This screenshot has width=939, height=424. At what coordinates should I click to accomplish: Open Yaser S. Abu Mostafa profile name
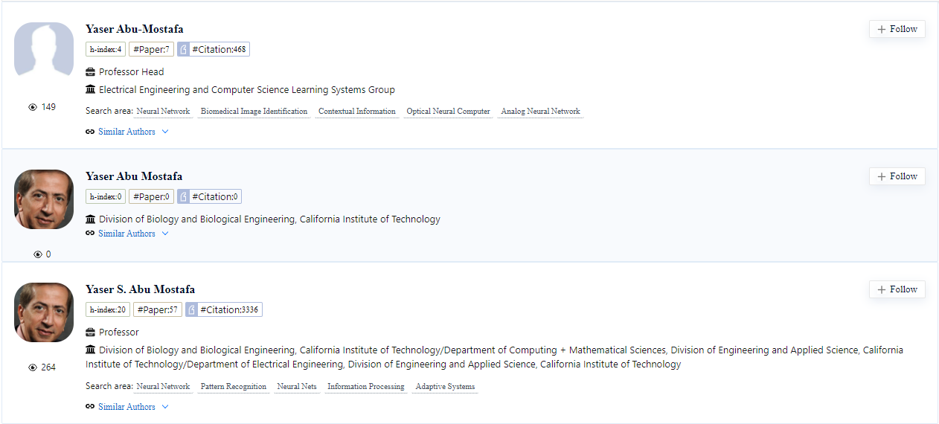click(x=141, y=289)
